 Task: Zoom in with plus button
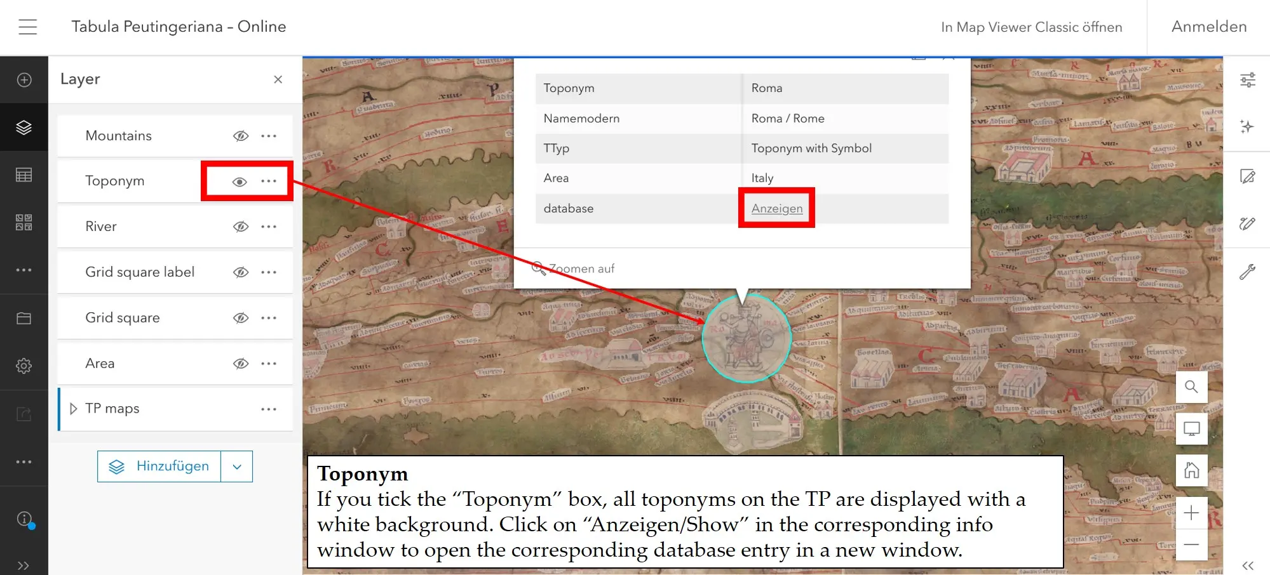(x=1191, y=513)
